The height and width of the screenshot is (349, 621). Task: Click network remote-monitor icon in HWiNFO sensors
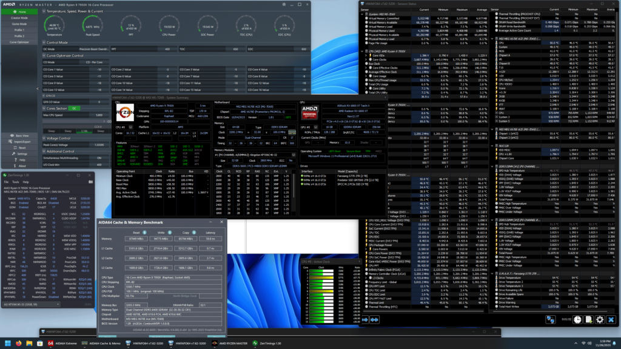tap(550, 320)
